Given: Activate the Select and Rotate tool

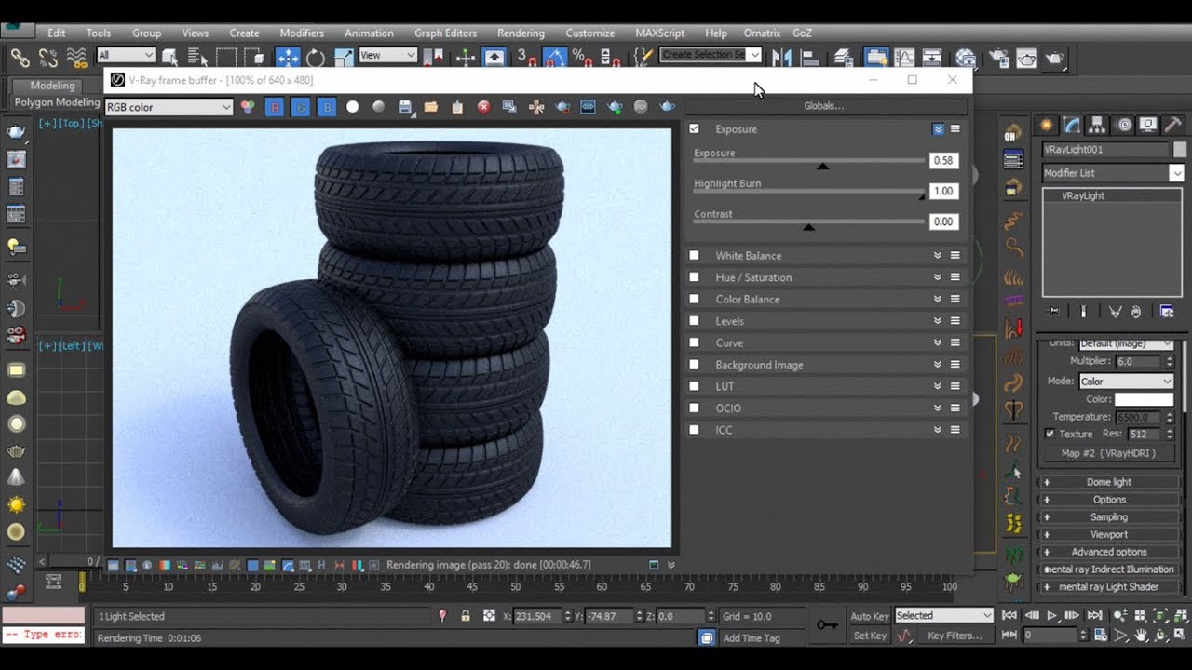Looking at the screenshot, I should pos(316,57).
